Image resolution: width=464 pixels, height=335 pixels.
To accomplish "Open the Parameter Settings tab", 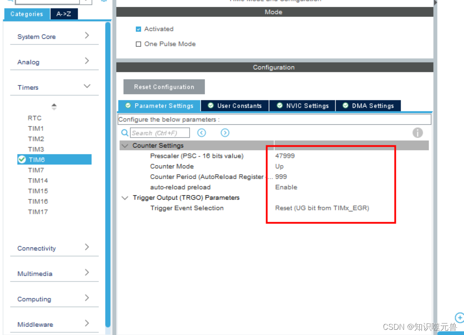I will (x=159, y=105).
